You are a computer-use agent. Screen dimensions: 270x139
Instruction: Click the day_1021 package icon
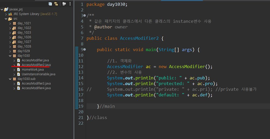tap(14, 23)
